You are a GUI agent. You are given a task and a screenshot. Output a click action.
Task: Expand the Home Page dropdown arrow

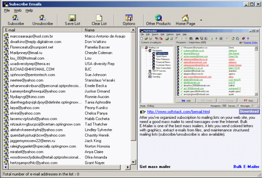coord(201,20)
